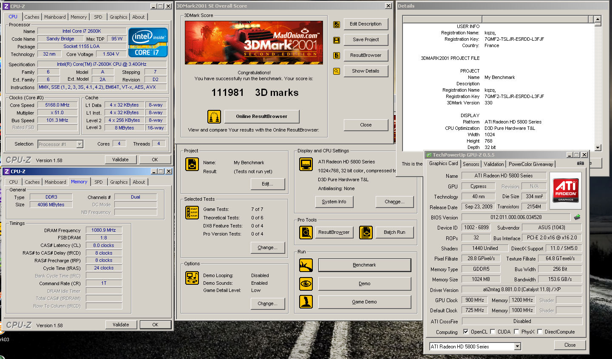This screenshot has height=359, width=612.
Task: Click the Graphics Card tab in GPU-Z
Action: (x=443, y=163)
